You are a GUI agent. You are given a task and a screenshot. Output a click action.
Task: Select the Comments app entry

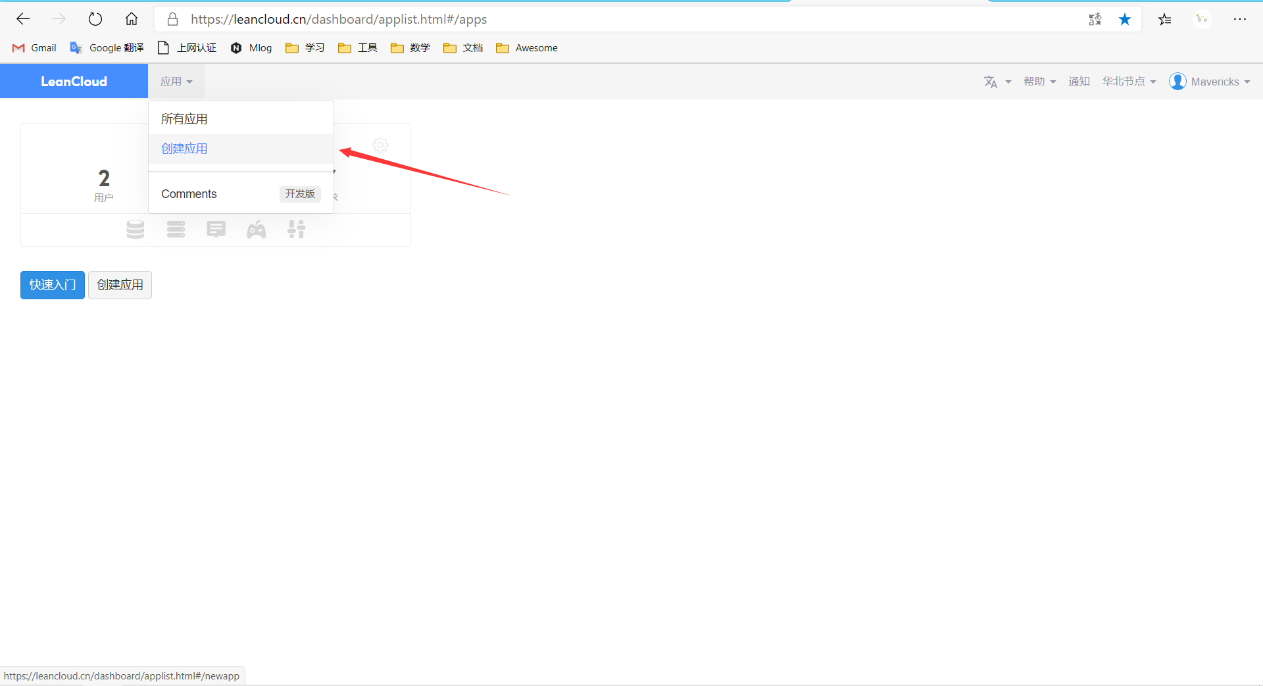pos(241,194)
